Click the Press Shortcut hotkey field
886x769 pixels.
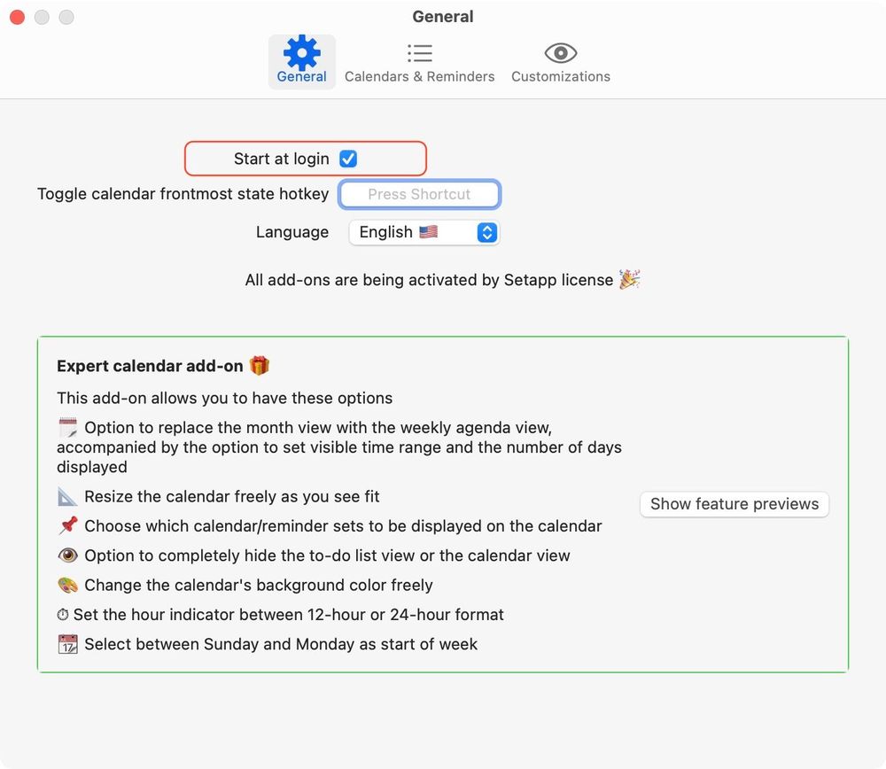(419, 194)
